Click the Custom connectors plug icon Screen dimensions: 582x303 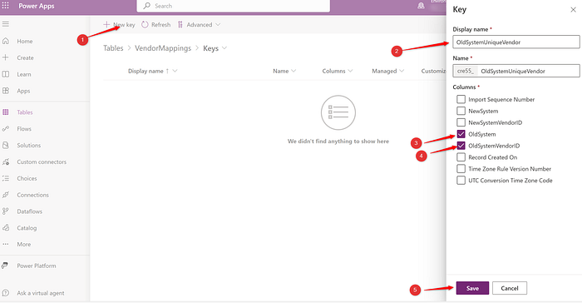(6, 161)
